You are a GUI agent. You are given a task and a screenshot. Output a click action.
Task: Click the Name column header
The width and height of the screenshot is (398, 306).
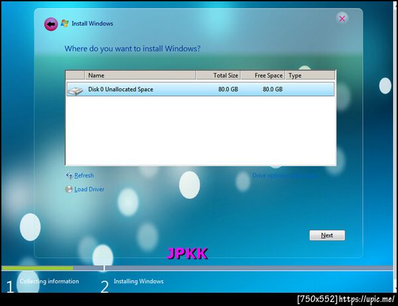(x=140, y=76)
